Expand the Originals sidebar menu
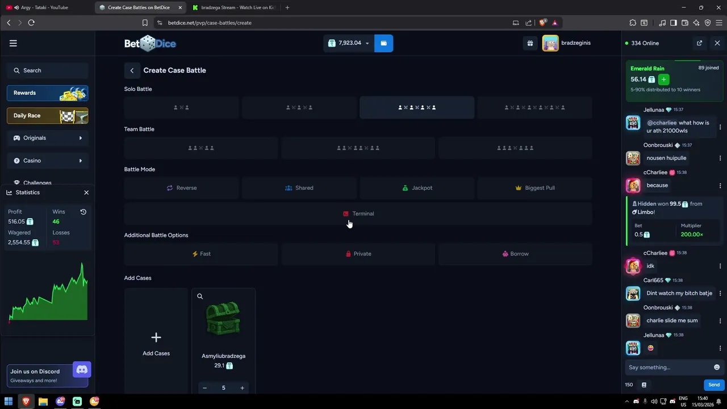The height and width of the screenshot is (409, 727). pos(48,138)
